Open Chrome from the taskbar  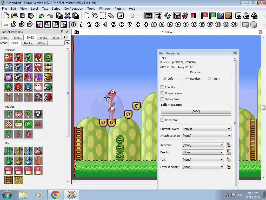pyautogui.click(x=55, y=195)
